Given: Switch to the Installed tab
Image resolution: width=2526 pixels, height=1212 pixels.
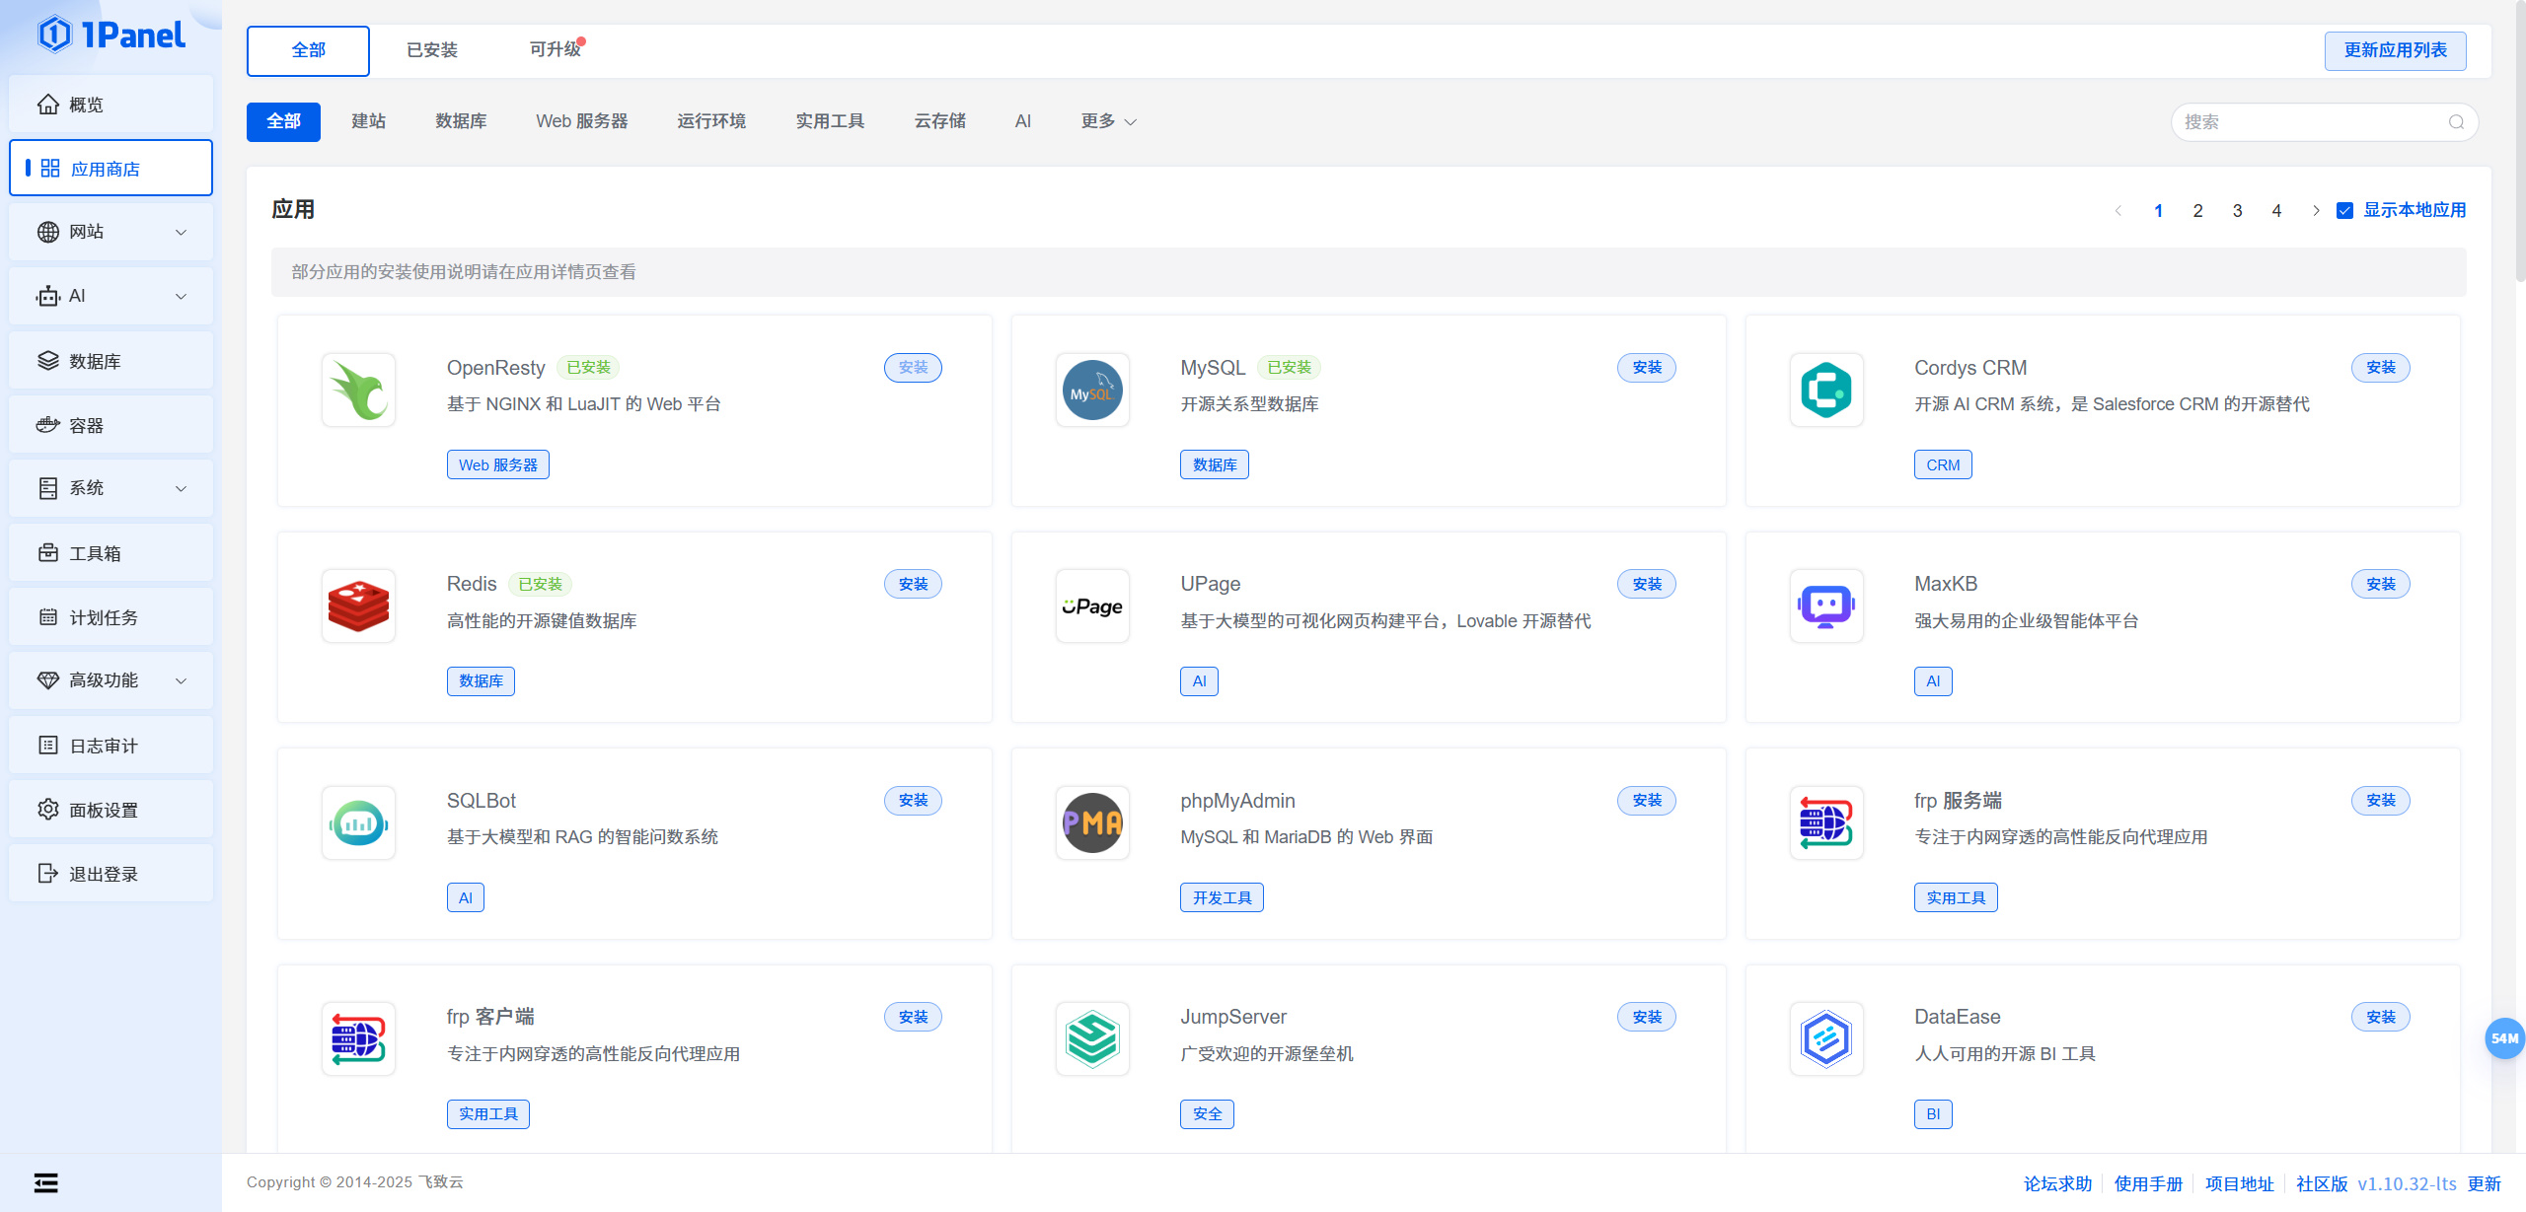Looking at the screenshot, I should point(432,50).
